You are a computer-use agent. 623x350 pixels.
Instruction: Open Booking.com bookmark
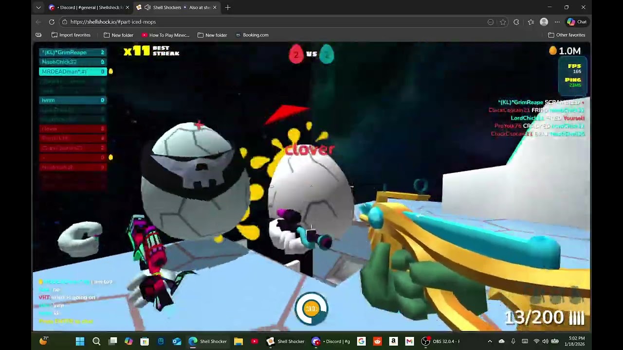(x=252, y=35)
